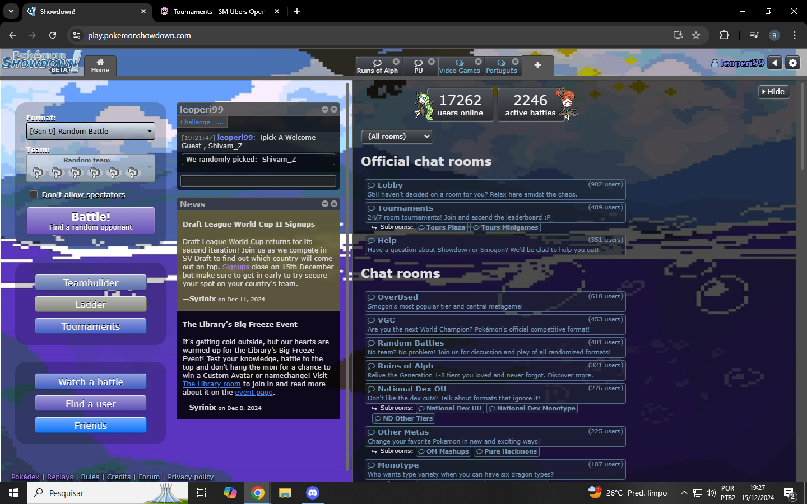Join the Random Battles chat room
The height and width of the screenshot is (504, 807).
(495, 347)
